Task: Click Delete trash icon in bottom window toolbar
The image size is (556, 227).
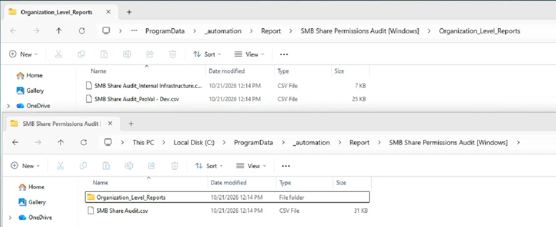Action: pos(175,166)
